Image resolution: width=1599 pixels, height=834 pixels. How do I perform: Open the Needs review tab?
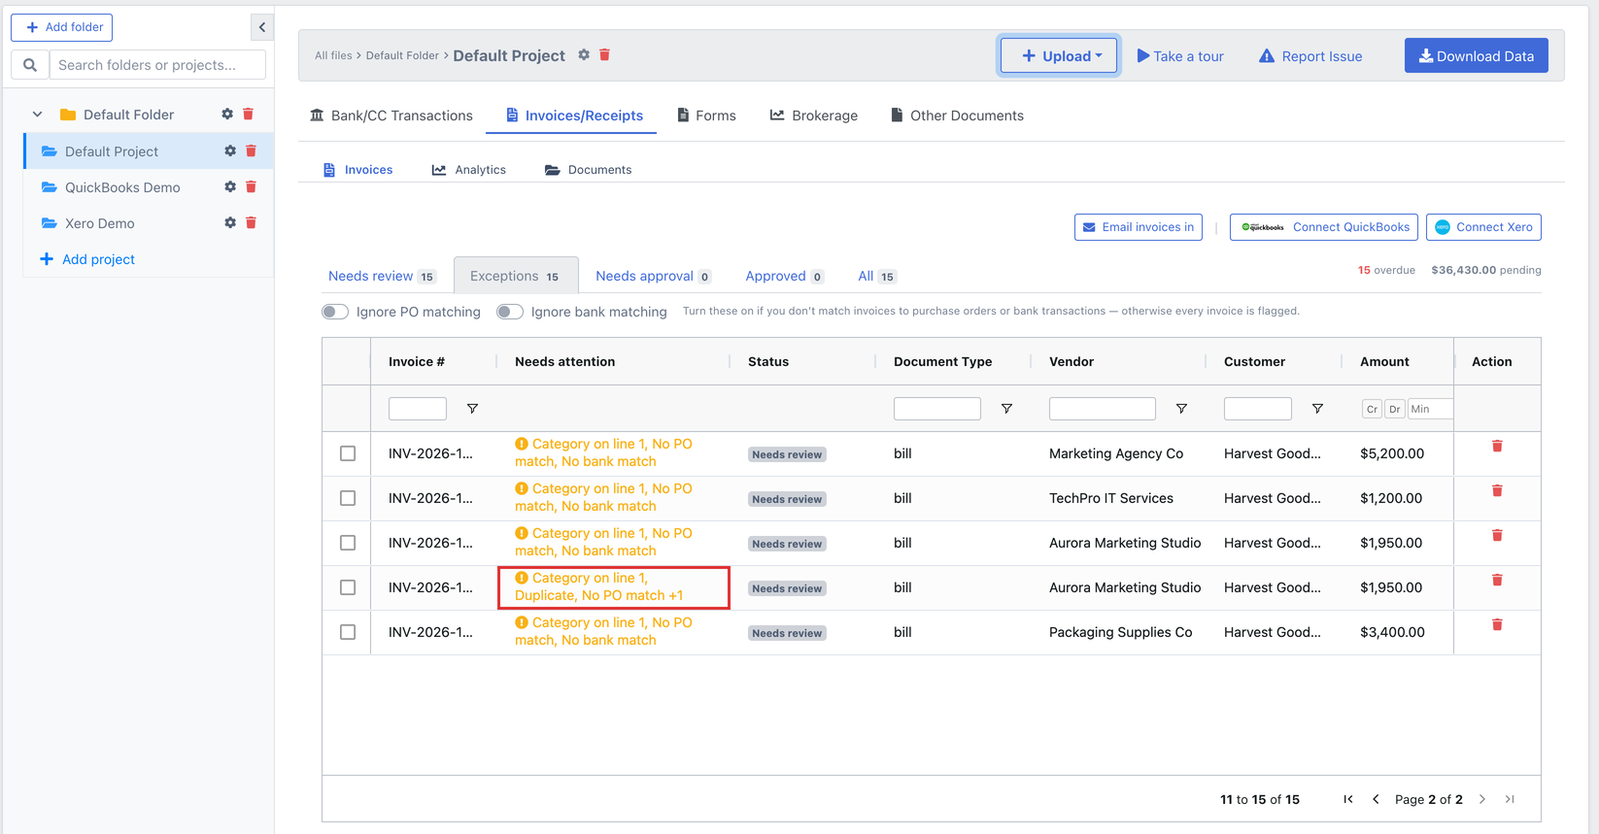382,276
